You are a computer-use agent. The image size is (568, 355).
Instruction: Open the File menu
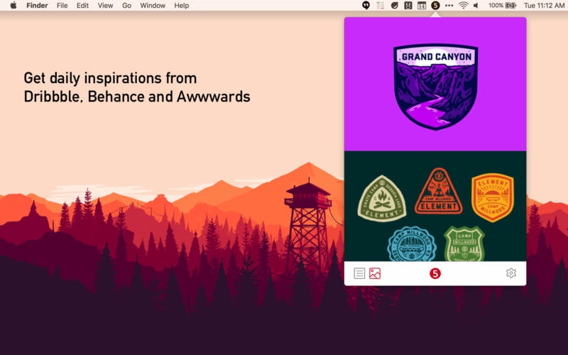62,6
